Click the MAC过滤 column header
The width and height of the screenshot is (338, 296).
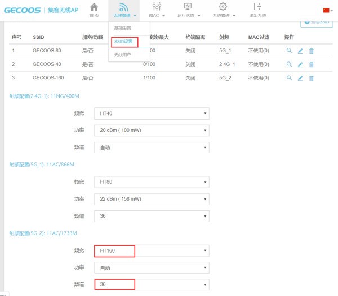click(x=259, y=37)
